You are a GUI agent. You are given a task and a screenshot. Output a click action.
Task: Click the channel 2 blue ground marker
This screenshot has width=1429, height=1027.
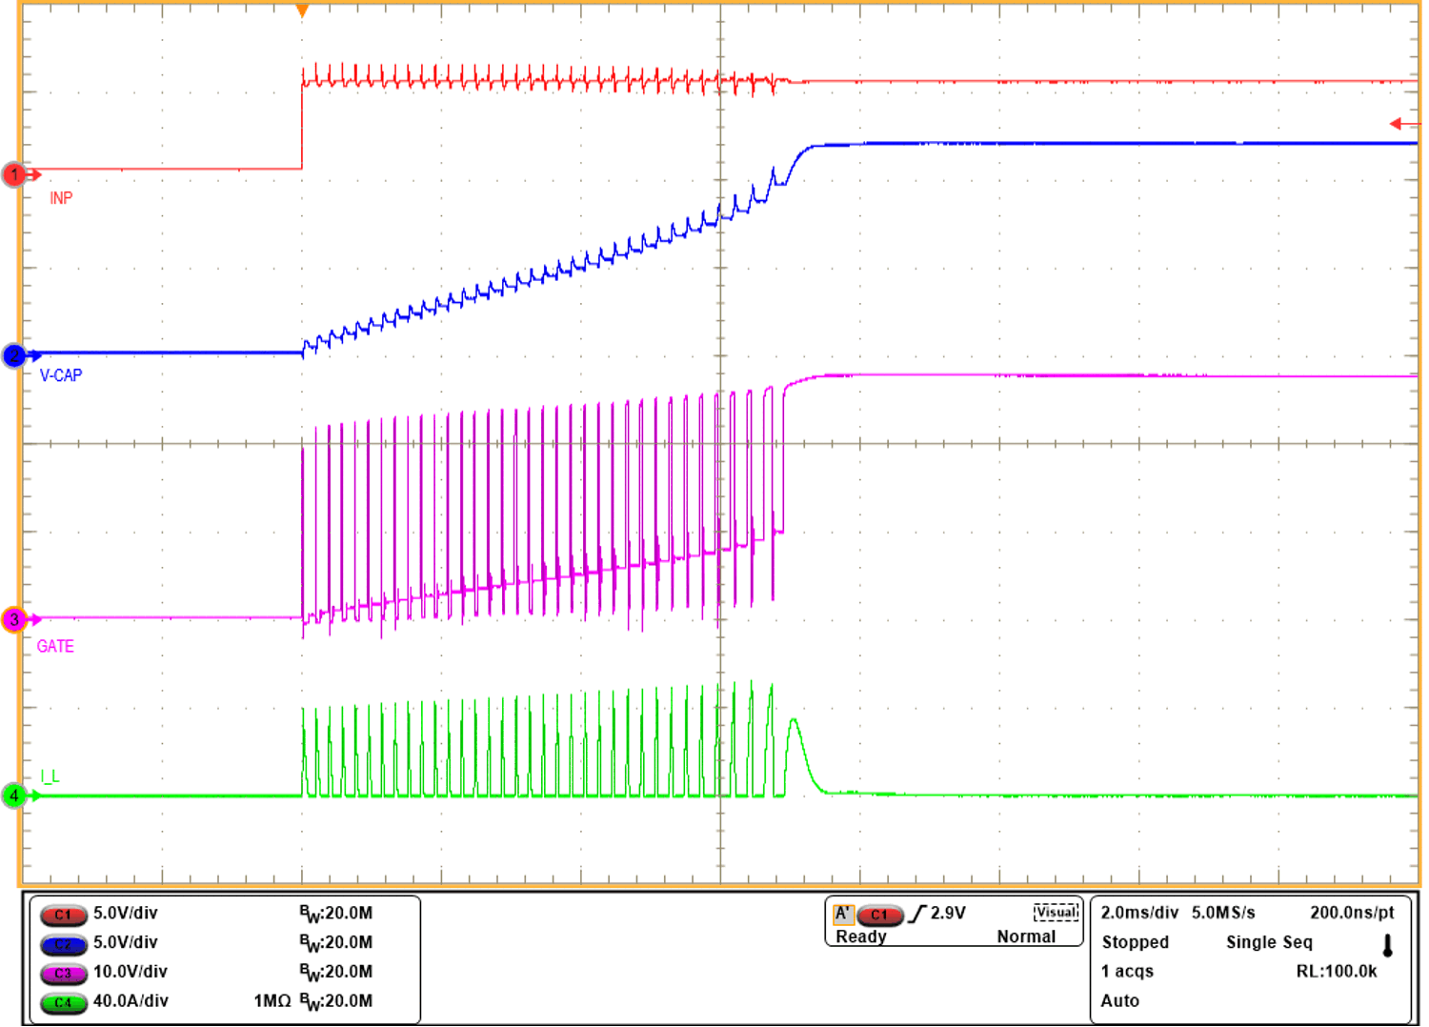coord(15,355)
